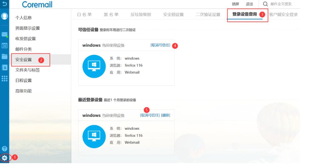Click the 退出 logout link

[x=249, y=4]
